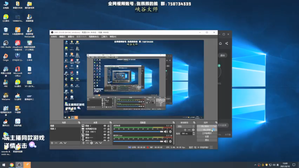Screen dimensions: 299x168
Task: Pop out the scenes dock panel
Action: [x=79, y=123]
